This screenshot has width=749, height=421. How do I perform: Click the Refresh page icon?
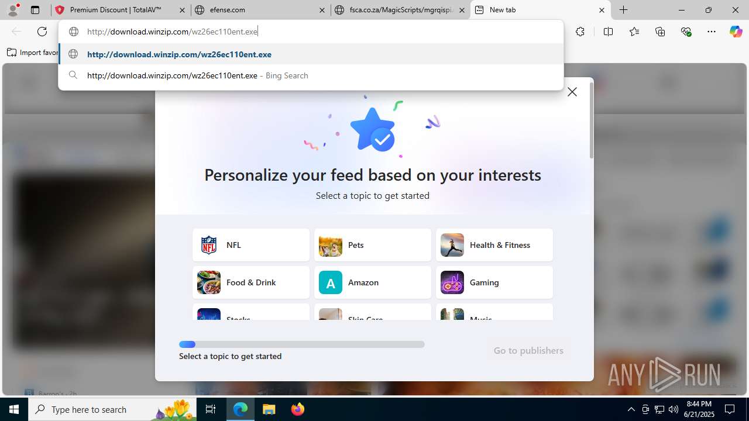tap(42, 32)
